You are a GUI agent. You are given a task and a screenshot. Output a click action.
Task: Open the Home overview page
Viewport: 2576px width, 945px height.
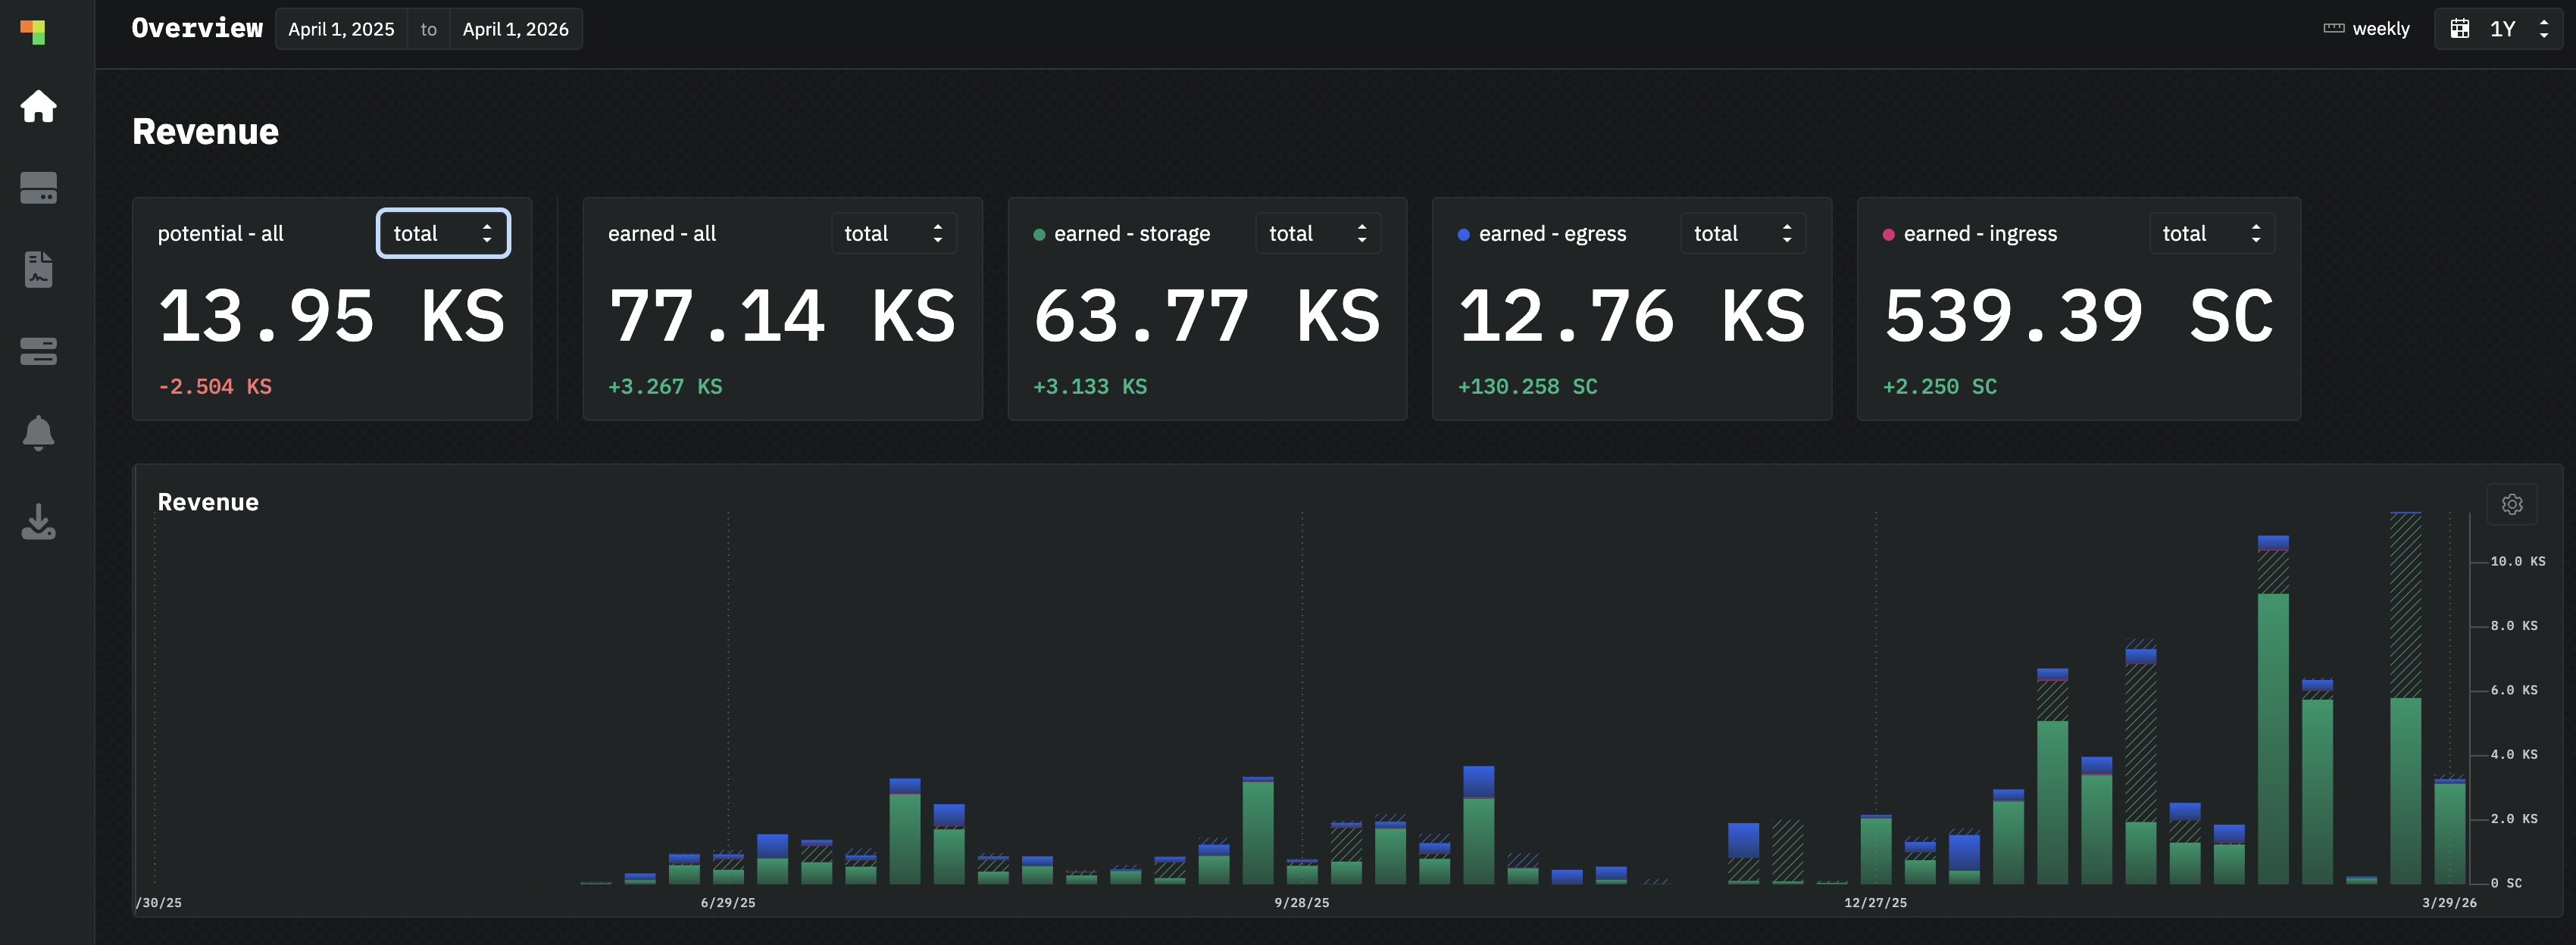click(x=38, y=106)
